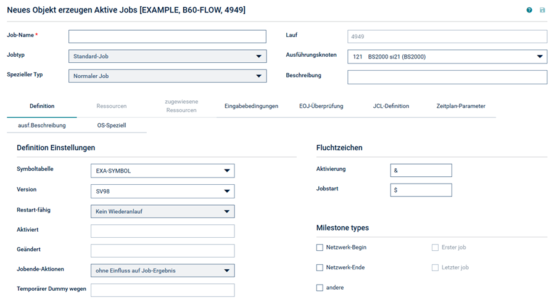Focus the Temporärer Dummy wegen field
The width and height of the screenshot is (549, 305).
pyautogui.click(x=162, y=290)
